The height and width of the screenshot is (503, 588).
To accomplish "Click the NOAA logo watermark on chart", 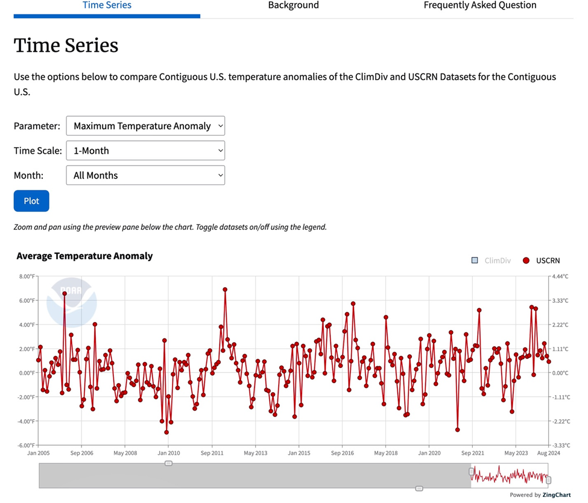I will pyautogui.click(x=71, y=302).
